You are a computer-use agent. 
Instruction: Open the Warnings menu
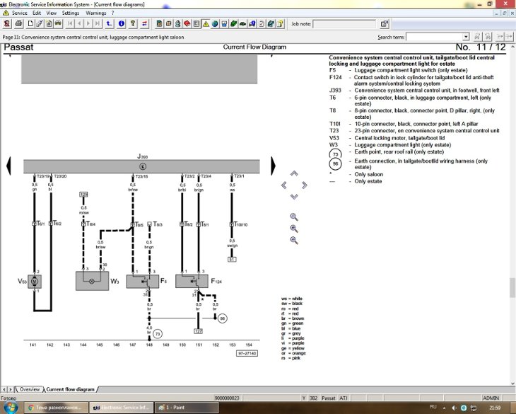click(95, 13)
